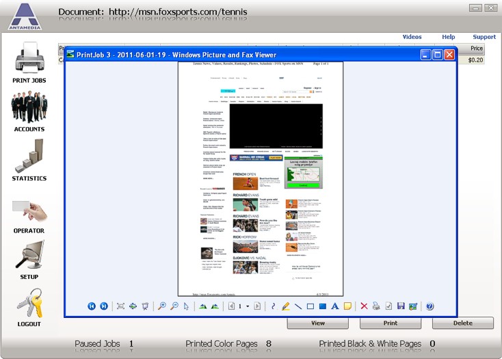Image resolution: width=502 pixels, height=359 pixels.
Task: Start slide show from viewer toolbar
Action: click(x=145, y=306)
